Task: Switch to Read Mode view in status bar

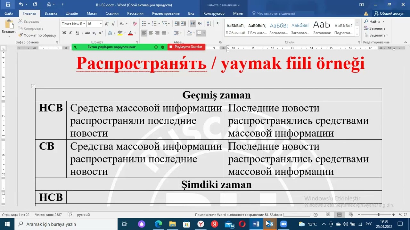Action: 328,215
